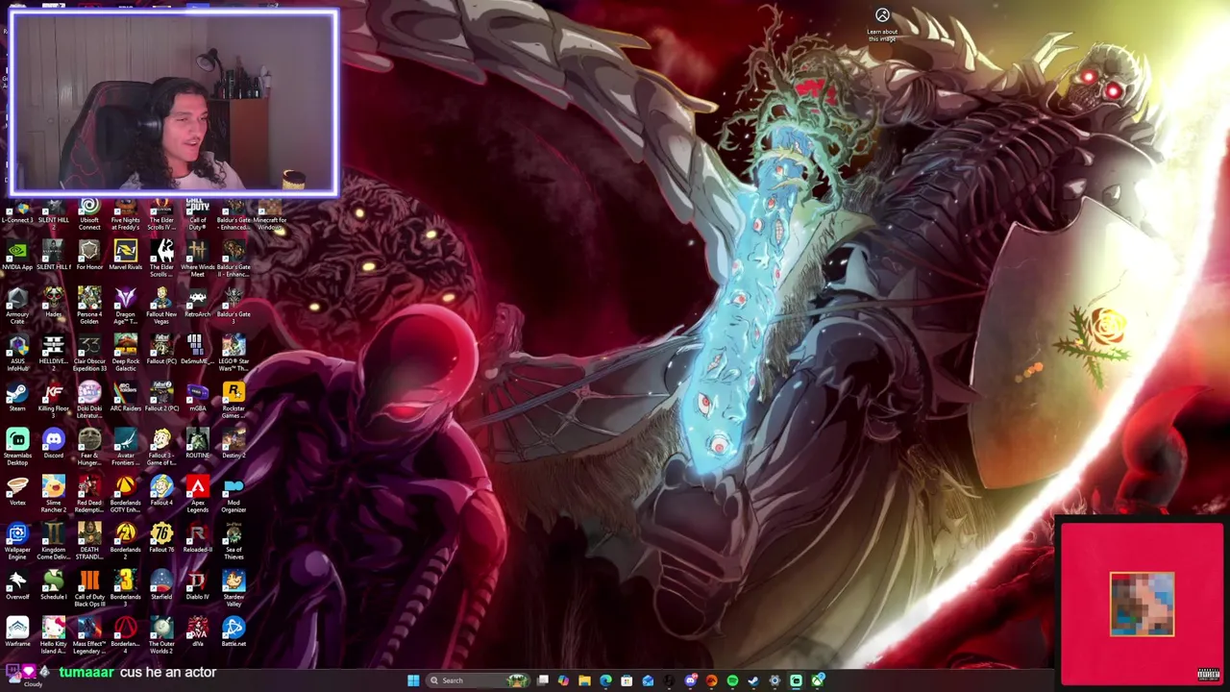Open the Vortex mod manager icon
This screenshot has width=1230, height=692.
tap(17, 491)
